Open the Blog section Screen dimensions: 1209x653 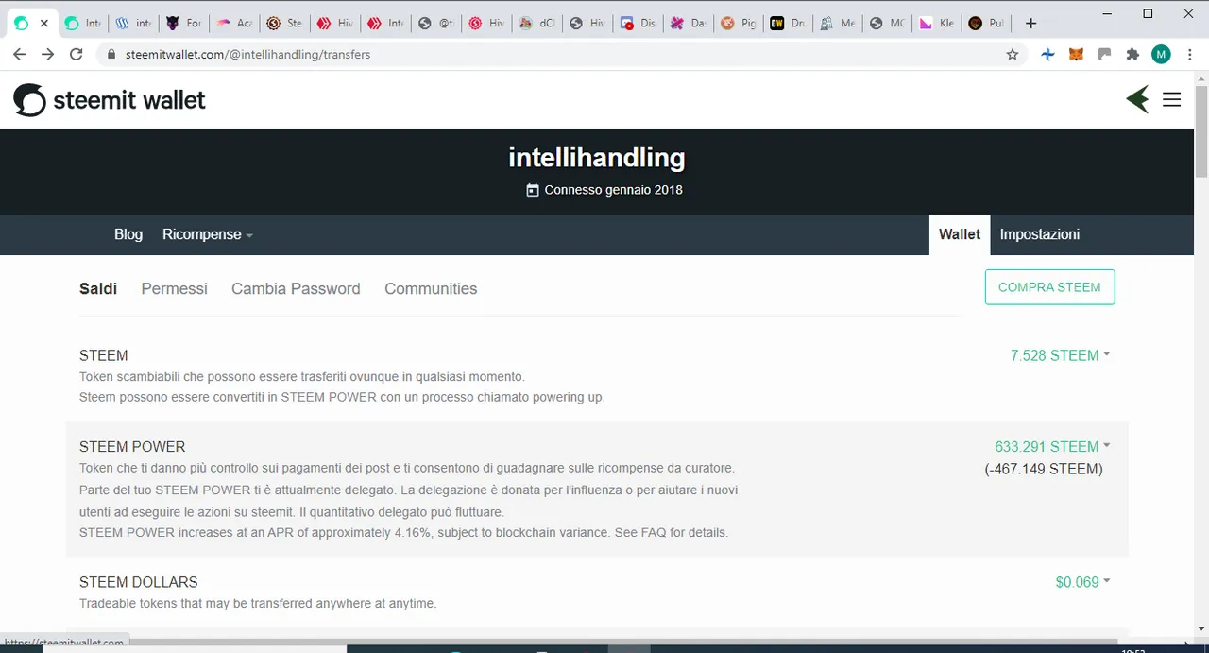(x=128, y=234)
